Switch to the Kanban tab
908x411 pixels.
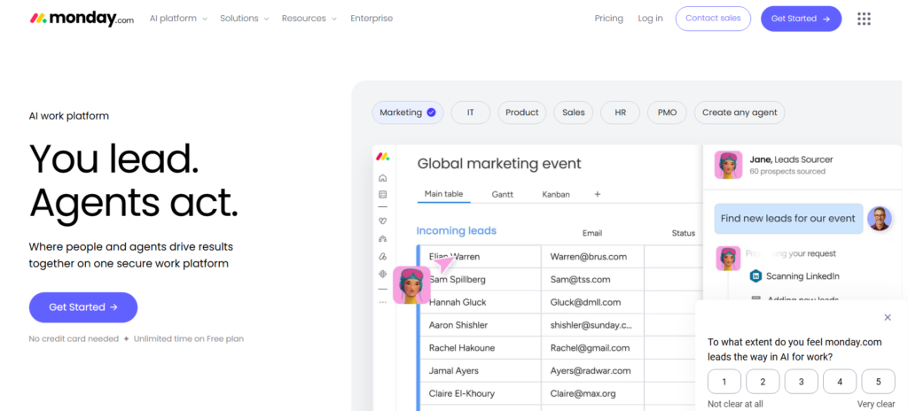[556, 195]
